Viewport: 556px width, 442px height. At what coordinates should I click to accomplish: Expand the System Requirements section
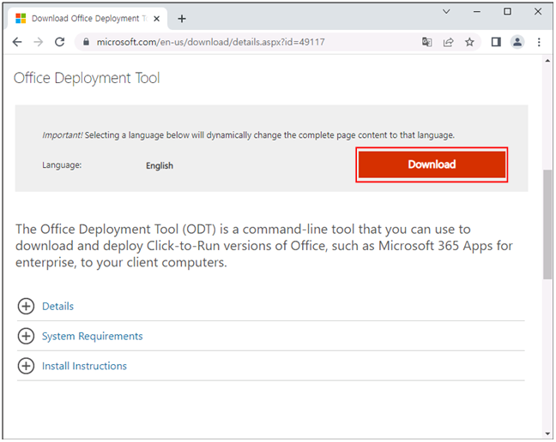pyautogui.click(x=92, y=336)
